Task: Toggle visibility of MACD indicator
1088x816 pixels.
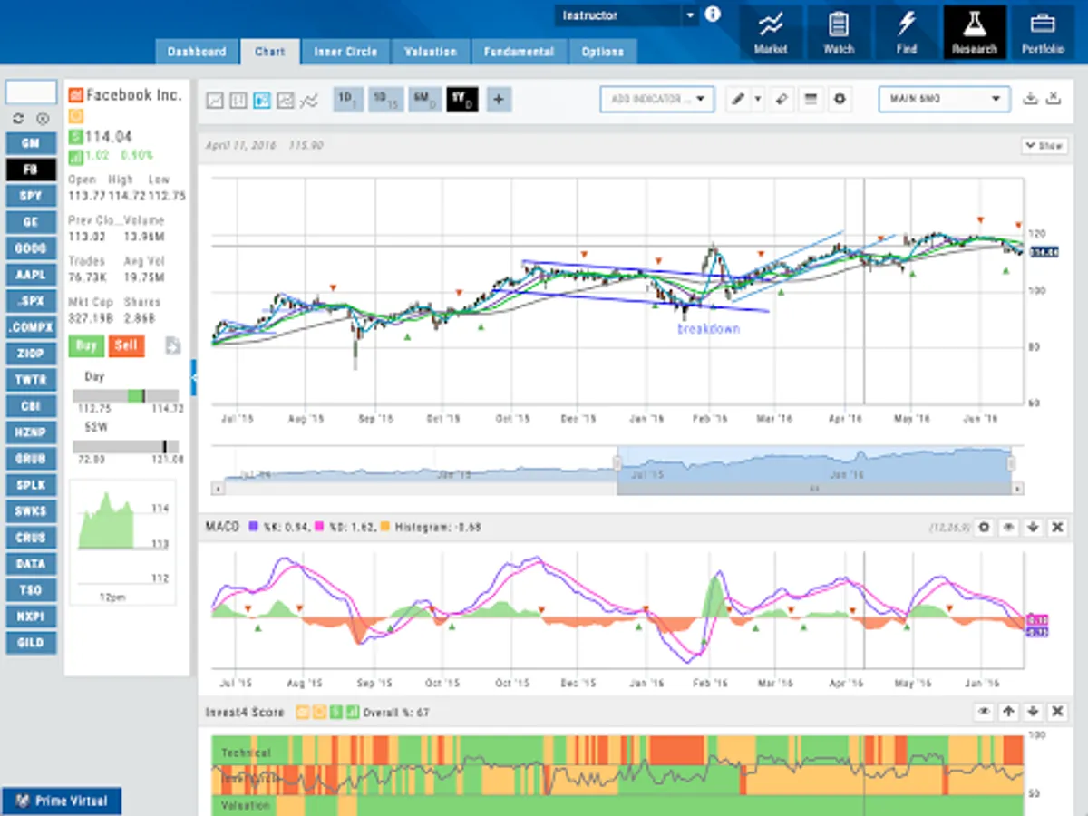Action: (x=1008, y=527)
